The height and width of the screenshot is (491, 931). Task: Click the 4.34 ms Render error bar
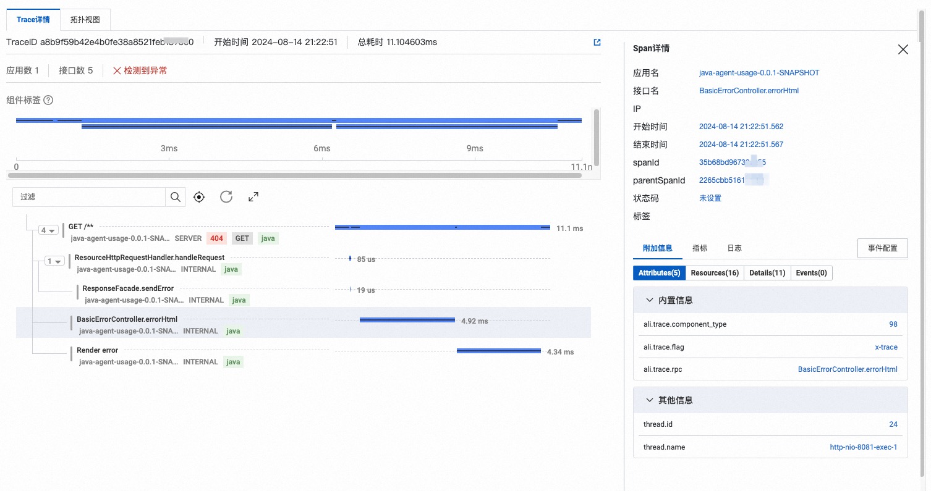(500, 351)
